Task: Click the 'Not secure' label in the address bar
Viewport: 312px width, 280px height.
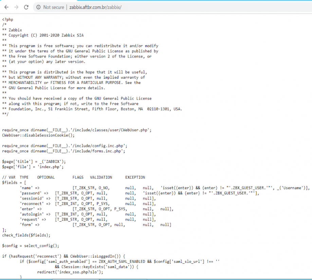Action: click(x=54, y=7)
